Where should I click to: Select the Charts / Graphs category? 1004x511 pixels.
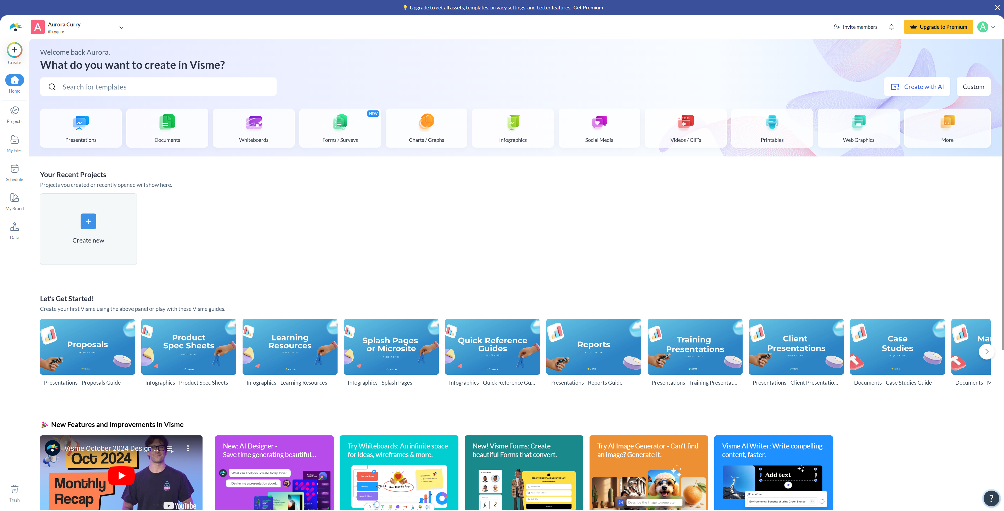coord(427,128)
